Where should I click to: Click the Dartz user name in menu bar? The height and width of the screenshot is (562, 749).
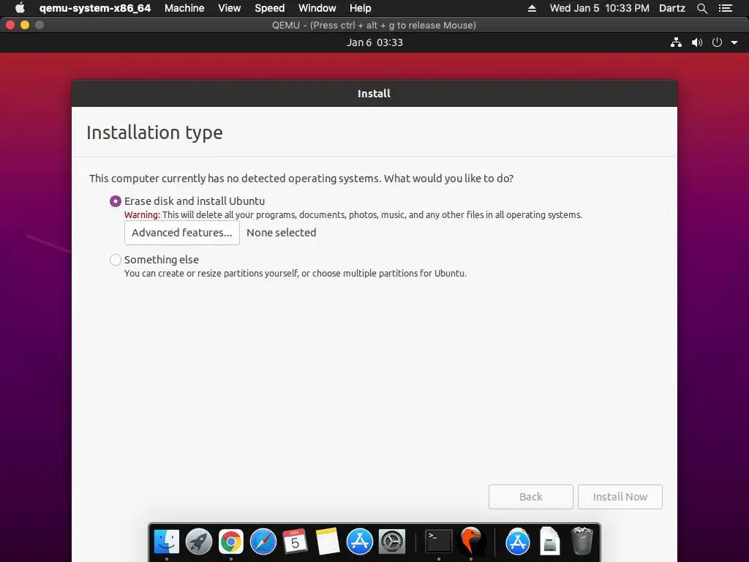pyautogui.click(x=671, y=8)
